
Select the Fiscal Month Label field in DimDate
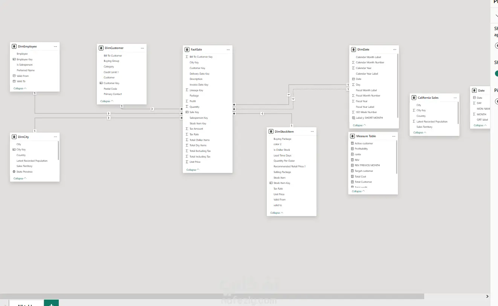(366, 90)
